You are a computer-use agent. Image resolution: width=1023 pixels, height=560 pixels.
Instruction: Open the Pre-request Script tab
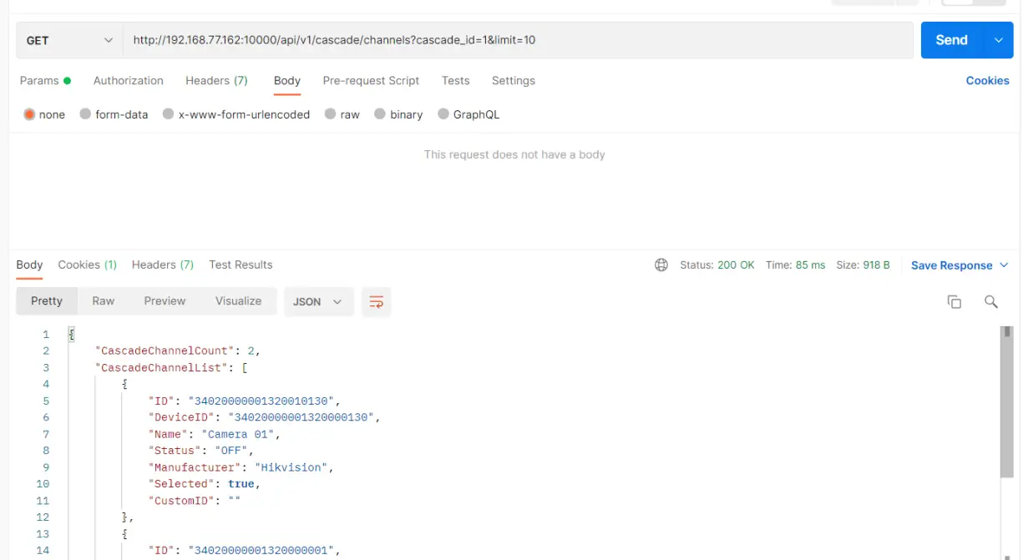(x=371, y=81)
